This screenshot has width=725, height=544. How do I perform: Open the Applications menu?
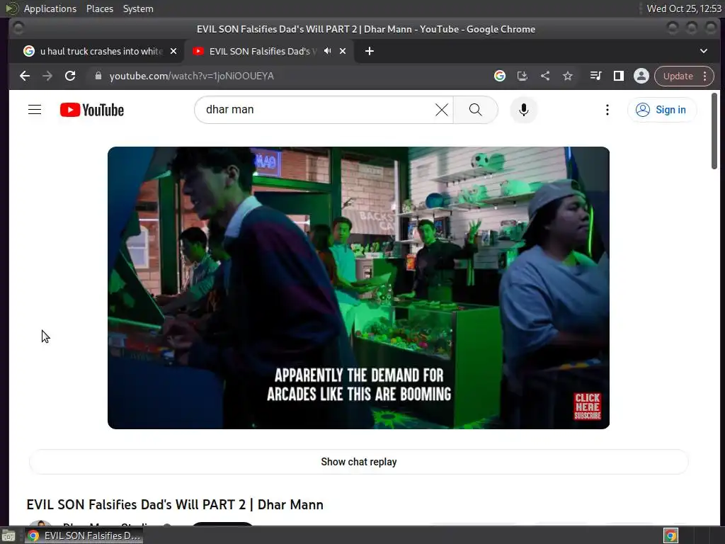50,8
